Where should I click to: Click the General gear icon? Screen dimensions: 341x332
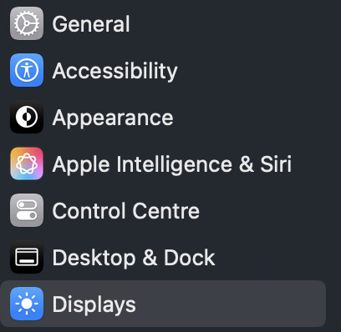pos(27,23)
